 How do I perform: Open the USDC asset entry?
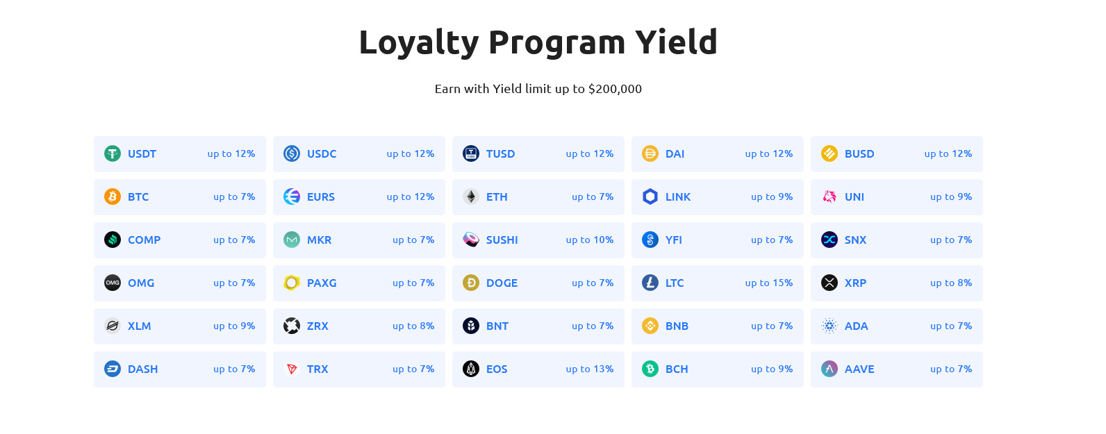[358, 153]
